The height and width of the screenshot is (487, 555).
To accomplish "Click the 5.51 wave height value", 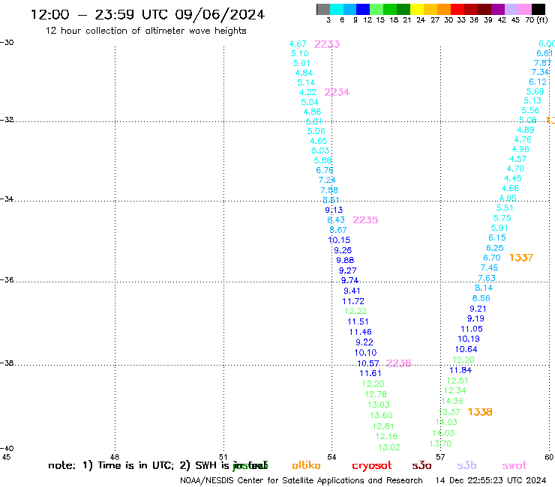I will tap(505, 208).
